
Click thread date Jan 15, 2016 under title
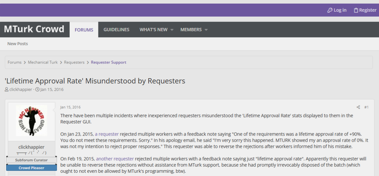(x=52, y=90)
